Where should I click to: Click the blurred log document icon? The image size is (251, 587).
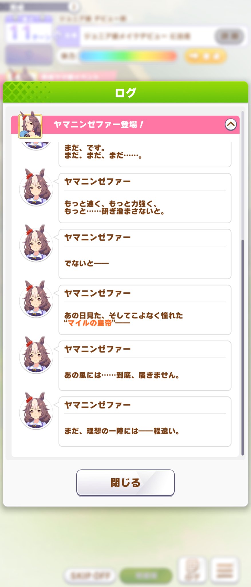pos(192,570)
